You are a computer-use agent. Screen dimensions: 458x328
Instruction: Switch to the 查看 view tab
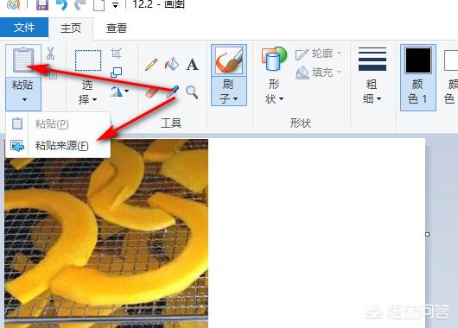pyautogui.click(x=117, y=28)
